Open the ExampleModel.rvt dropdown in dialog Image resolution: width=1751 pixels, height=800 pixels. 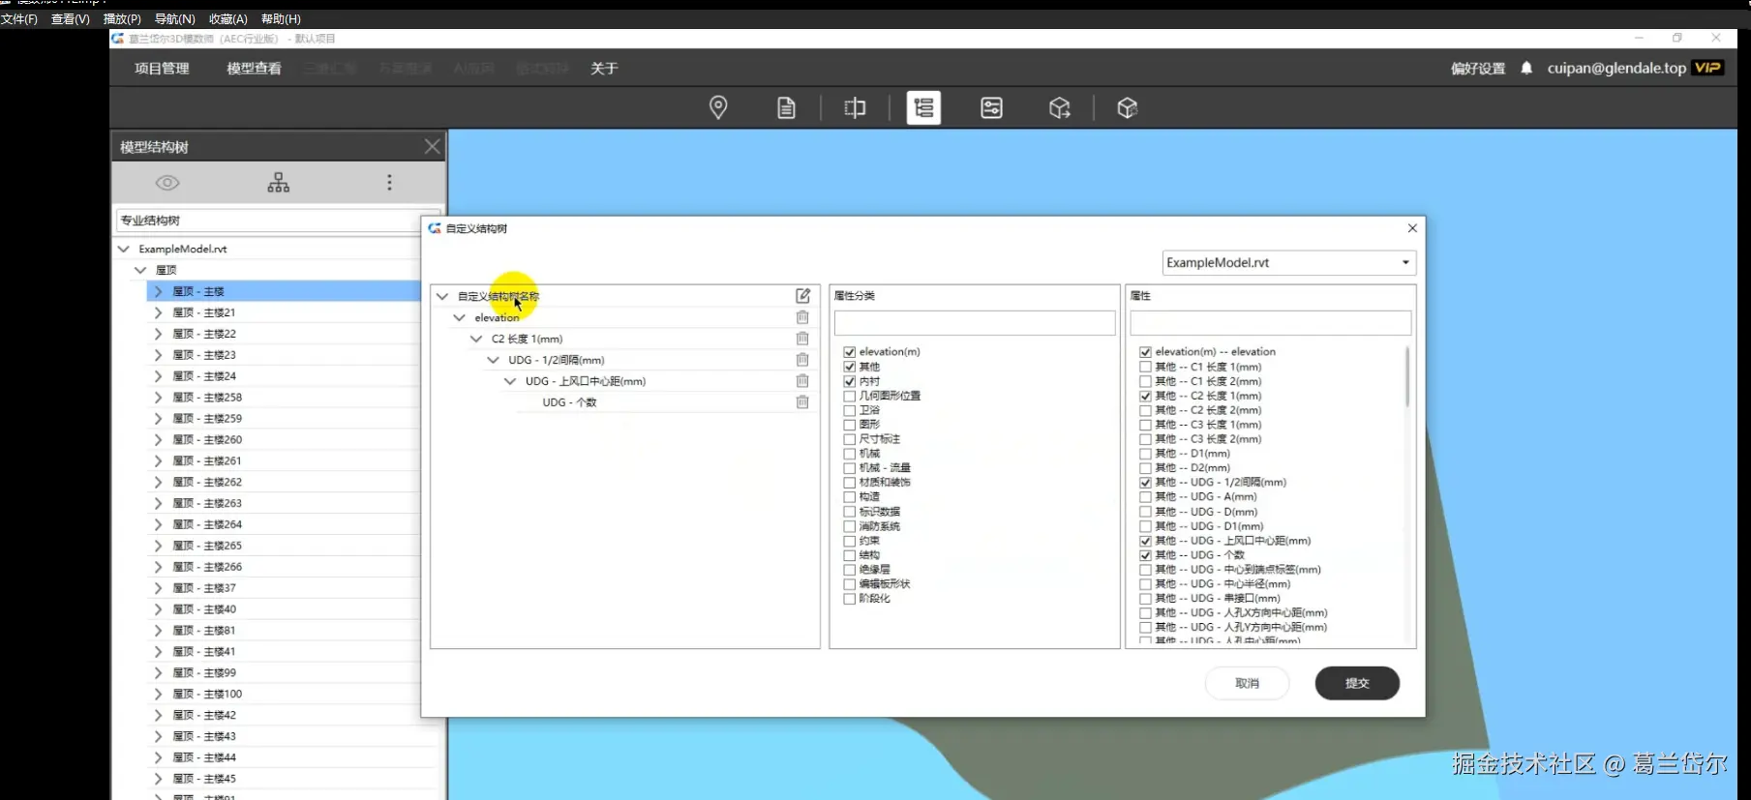[x=1288, y=262]
